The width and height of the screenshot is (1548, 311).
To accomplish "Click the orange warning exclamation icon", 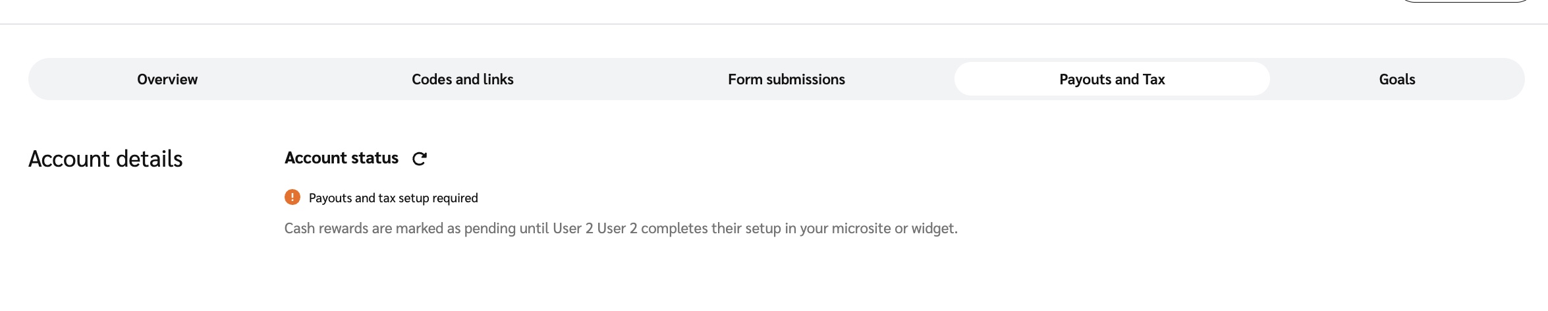I will point(292,197).
